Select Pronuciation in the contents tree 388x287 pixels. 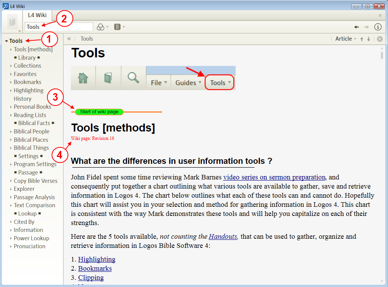[29, 246]
